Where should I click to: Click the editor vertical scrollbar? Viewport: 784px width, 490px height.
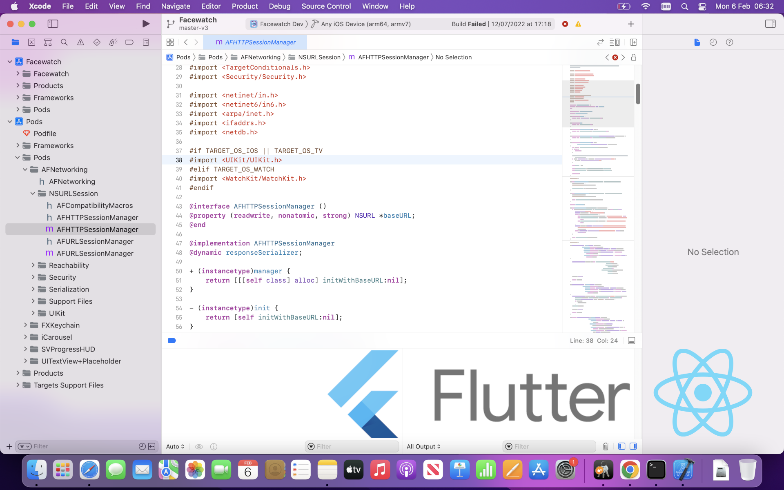click(x=638, y=94)
